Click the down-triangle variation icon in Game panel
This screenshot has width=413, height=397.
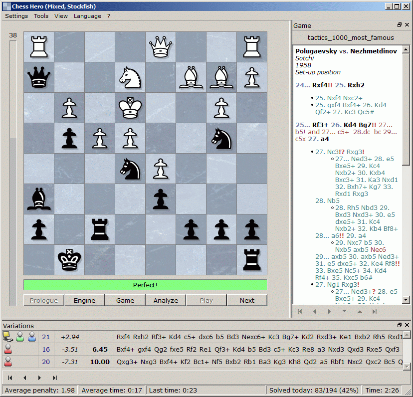click(345, 311)
